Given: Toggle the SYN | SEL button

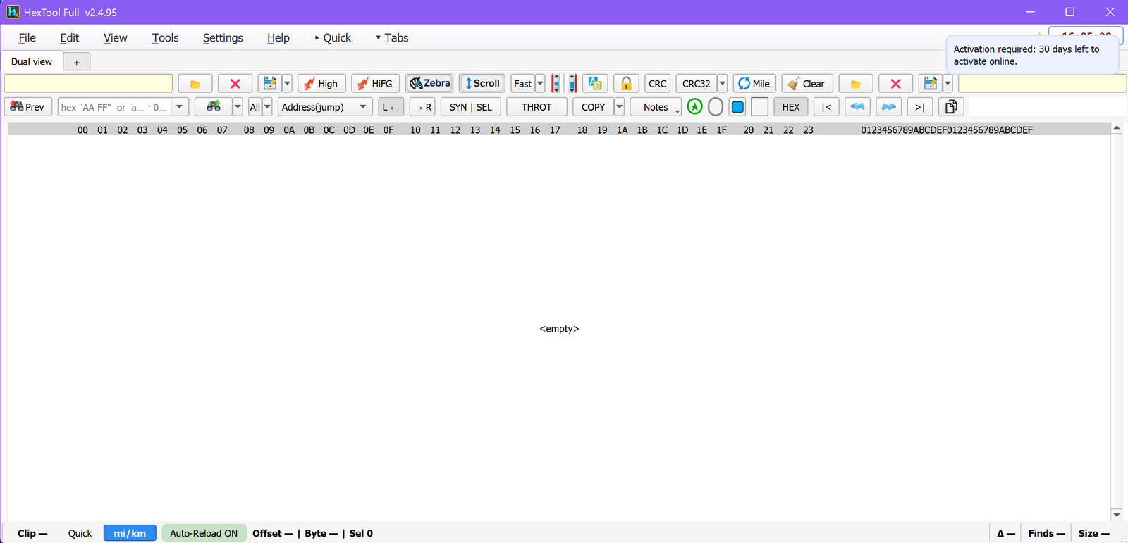Looking at the screenshot, I should click(471, 107).
